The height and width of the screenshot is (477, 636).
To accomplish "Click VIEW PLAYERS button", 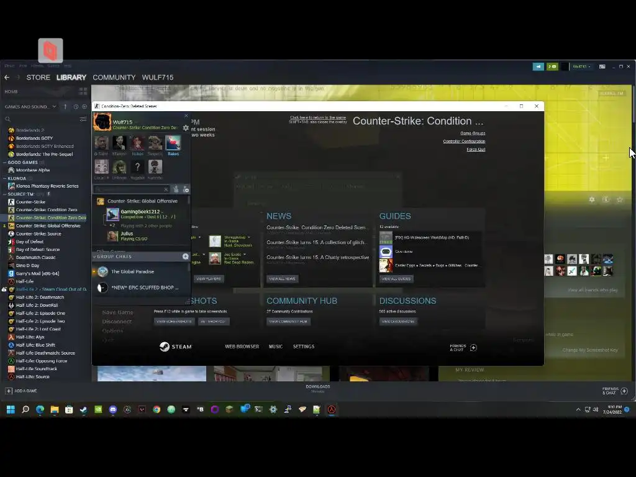I will (x=209, y=279).
